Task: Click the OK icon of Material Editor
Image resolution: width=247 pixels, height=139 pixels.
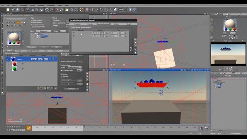Action: [87, 74]
